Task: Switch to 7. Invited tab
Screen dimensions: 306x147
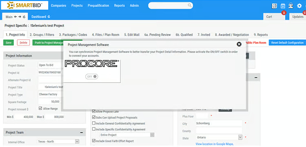Action: [x=204, y=35]
